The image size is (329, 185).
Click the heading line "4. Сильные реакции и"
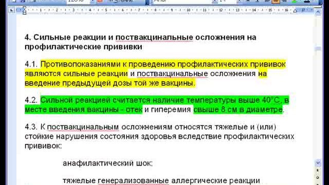(x=69, y=38)
